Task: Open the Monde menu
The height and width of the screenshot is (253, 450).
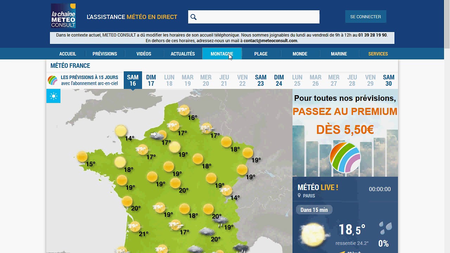Action: [300, 54]
